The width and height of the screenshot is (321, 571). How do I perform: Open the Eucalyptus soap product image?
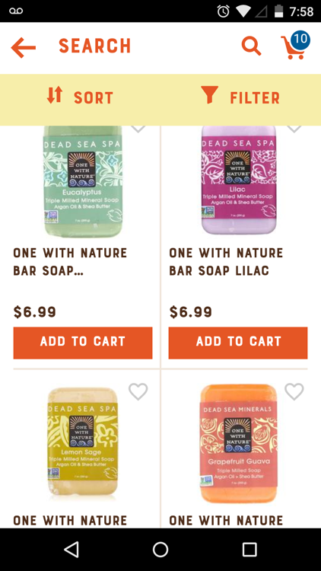tap(83, 181)
